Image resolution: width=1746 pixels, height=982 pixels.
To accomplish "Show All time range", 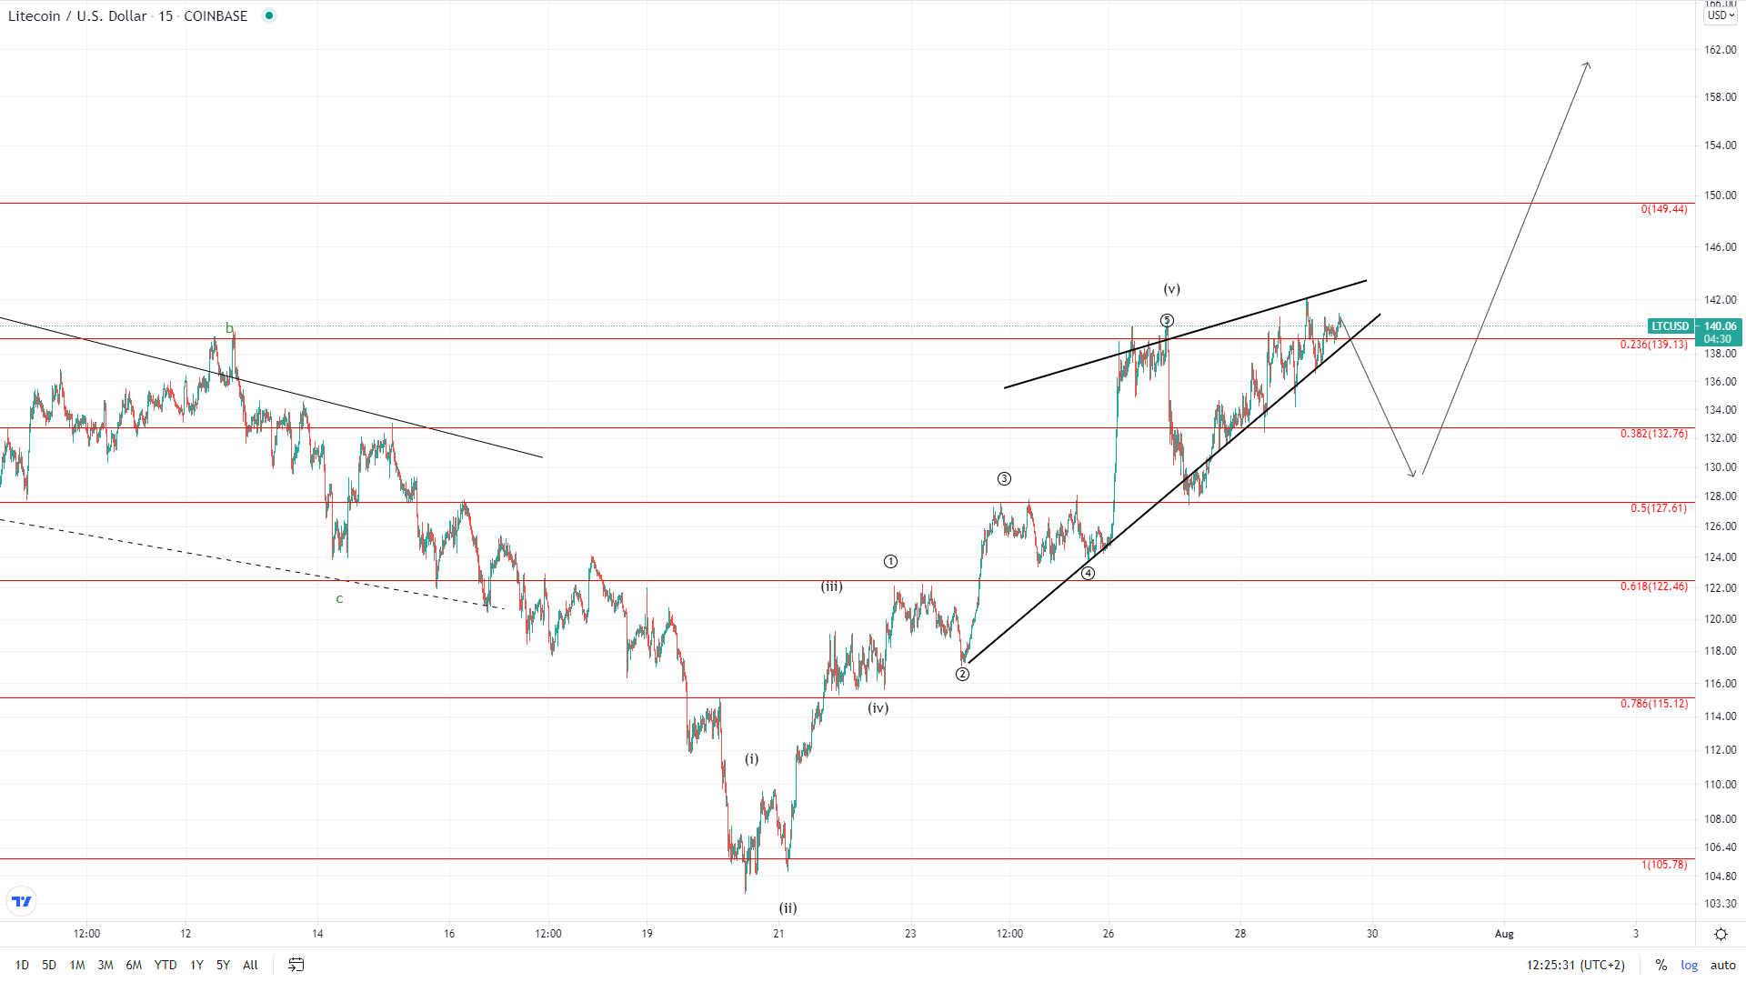I will point(250,965).
